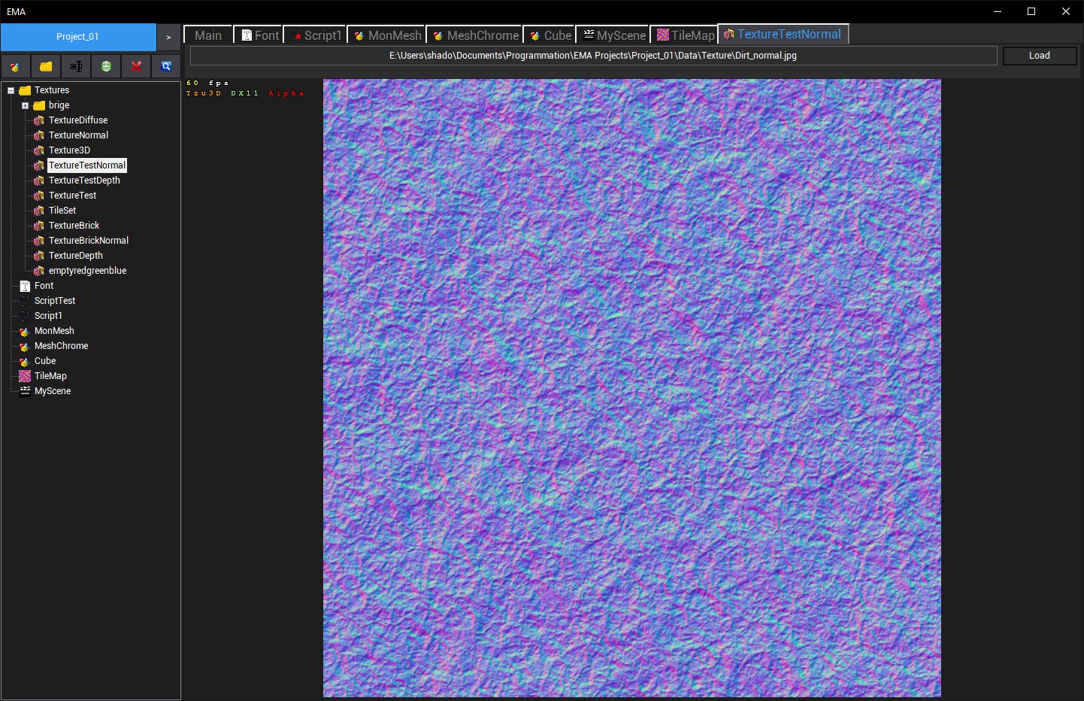Click the blue magnifier search icon
The height and width of the screenshot is (701, 1084).
[x=166, y=66]
